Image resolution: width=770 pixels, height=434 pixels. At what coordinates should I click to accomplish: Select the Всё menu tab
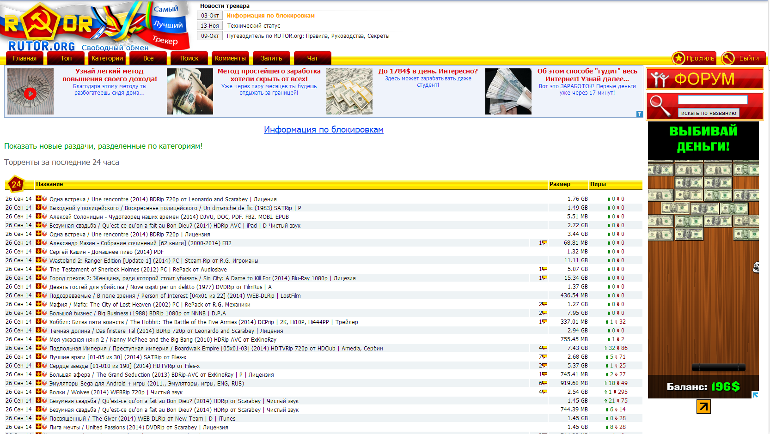148,58
